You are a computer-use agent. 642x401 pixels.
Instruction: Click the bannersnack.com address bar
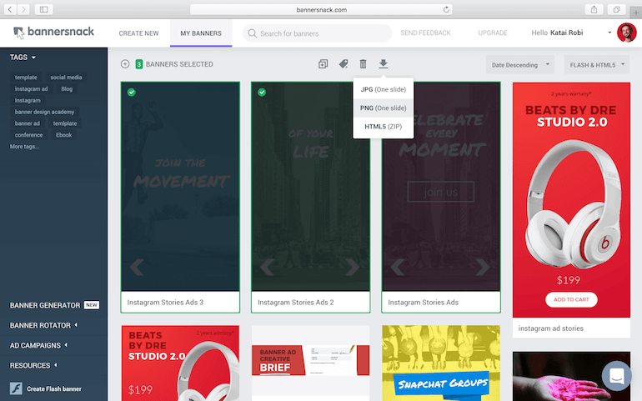coord(321,9)
